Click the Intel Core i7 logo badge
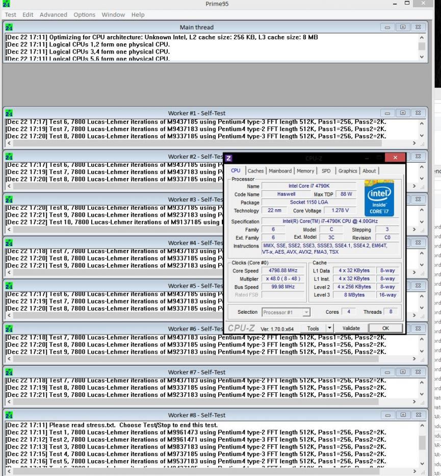 tap(379, 198)
